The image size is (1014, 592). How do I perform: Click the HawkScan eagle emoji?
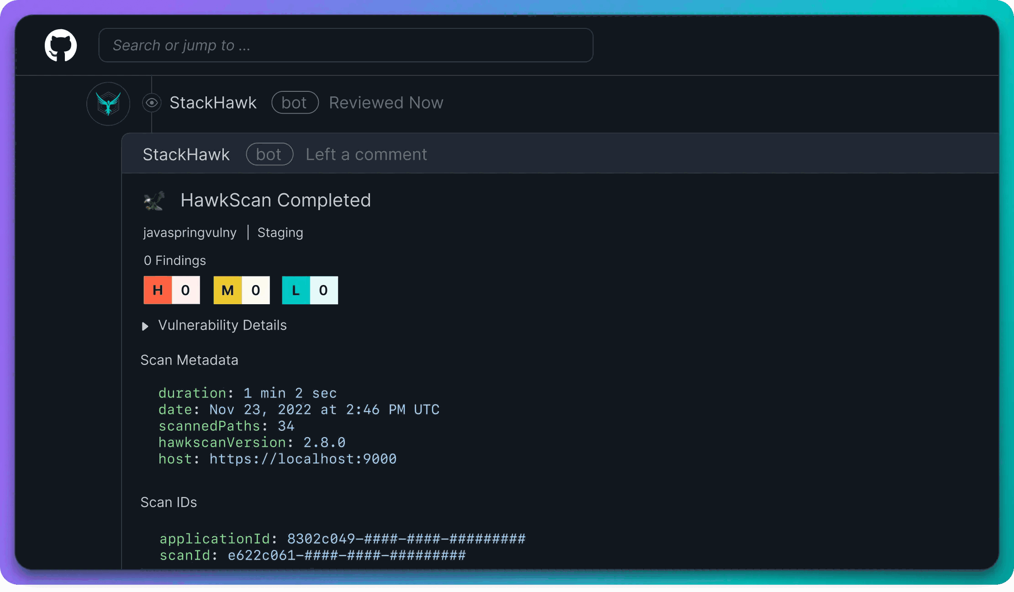click(154, 201)
